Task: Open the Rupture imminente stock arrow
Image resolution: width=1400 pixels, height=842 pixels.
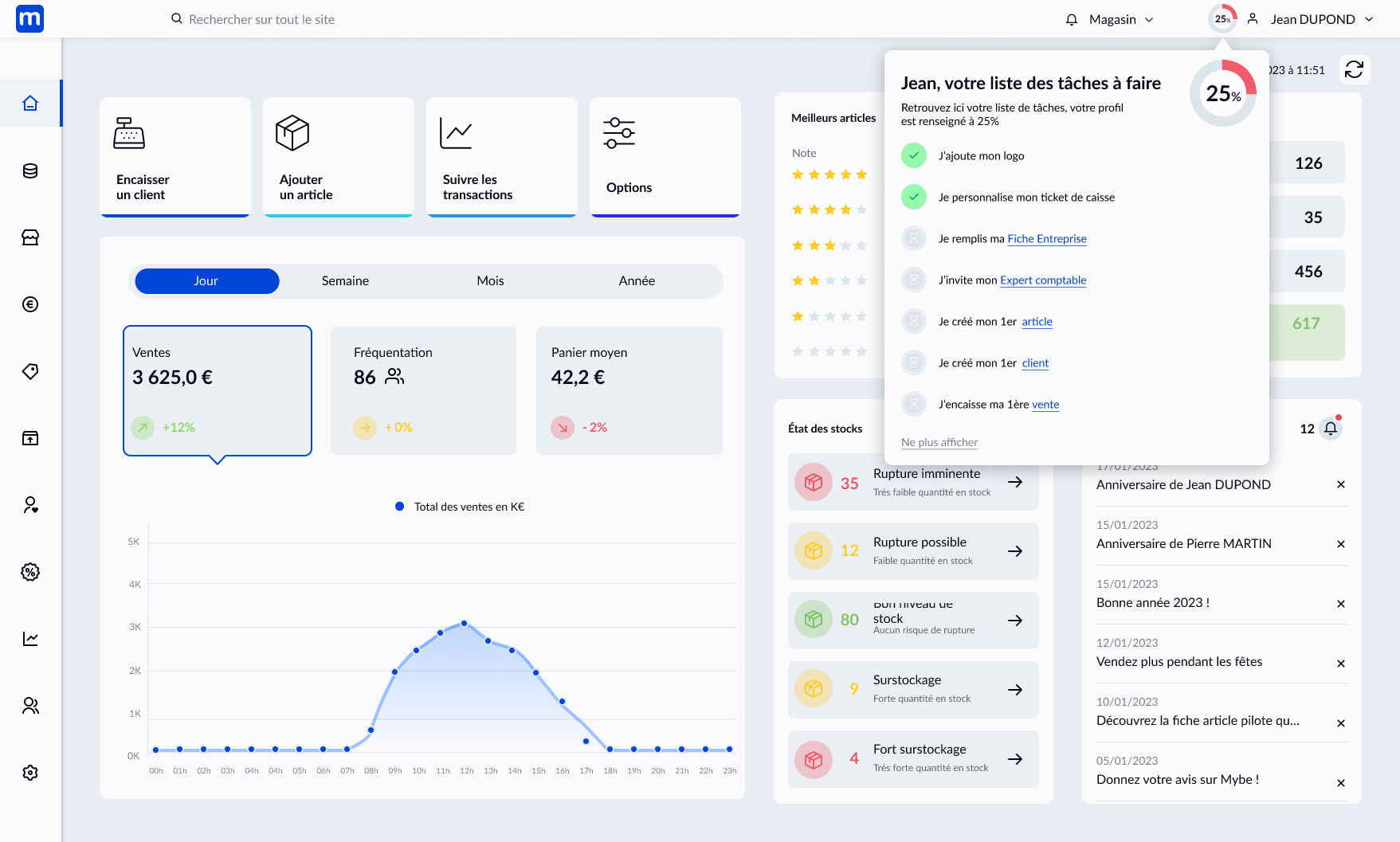Action: 1015,482
